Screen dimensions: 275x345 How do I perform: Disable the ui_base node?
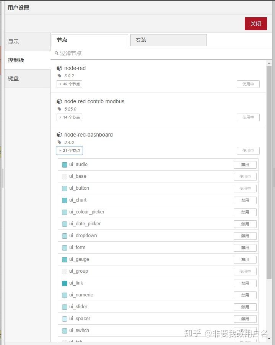pyautogui.click(x=245, y=176)
